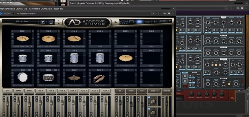249x117 pixels.
Task: Select the TOM 3 floor tom image
Action: click(x=74, y=58)
